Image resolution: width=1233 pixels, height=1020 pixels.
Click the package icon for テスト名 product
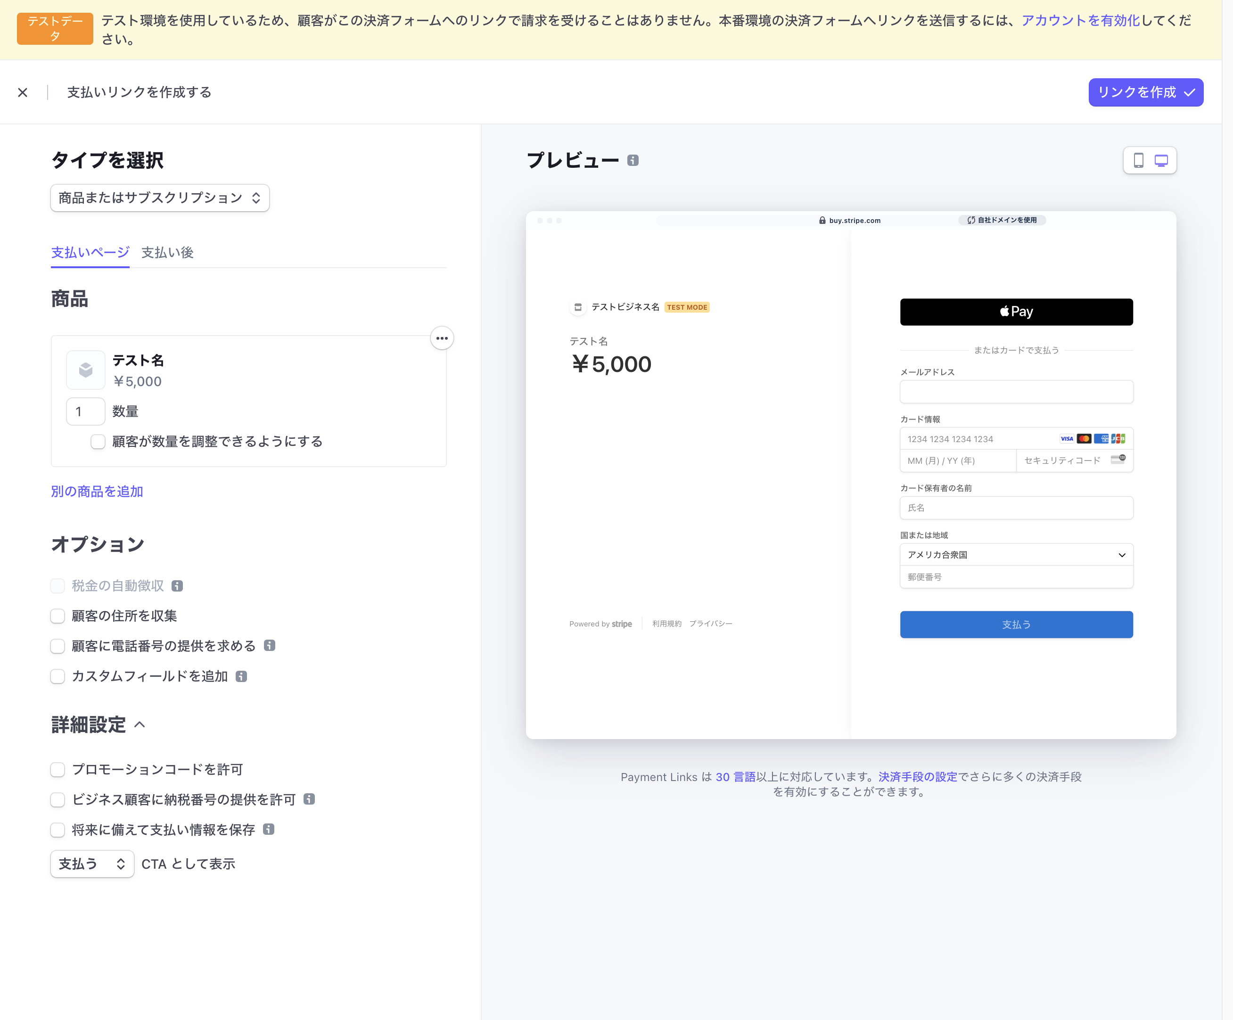(x=86, y=370)
